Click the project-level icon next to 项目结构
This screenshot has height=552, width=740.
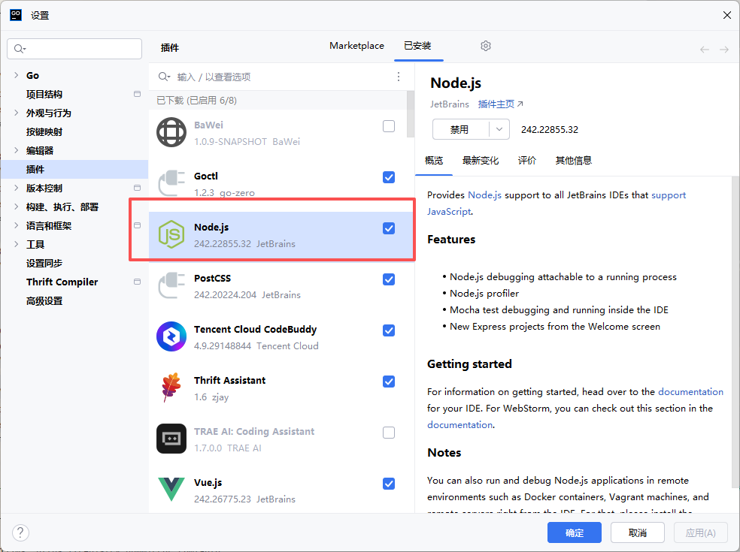[x=138, y=94]
